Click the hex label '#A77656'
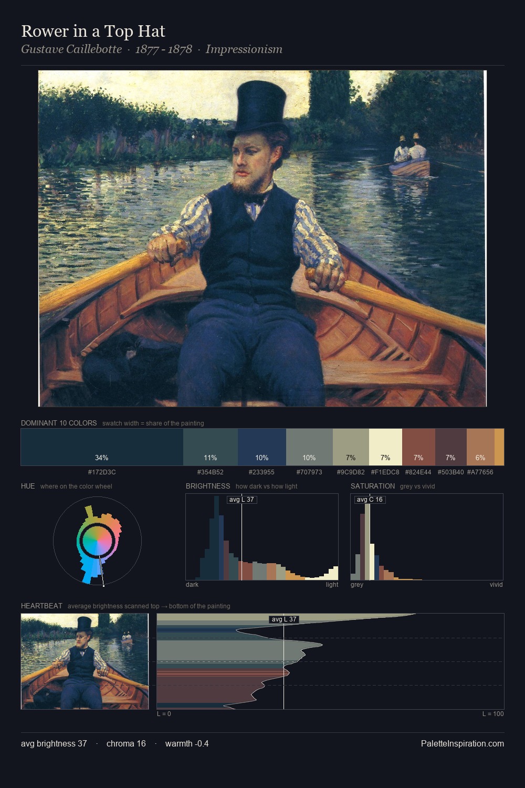 pyautogui.click(x=480, y=472)
